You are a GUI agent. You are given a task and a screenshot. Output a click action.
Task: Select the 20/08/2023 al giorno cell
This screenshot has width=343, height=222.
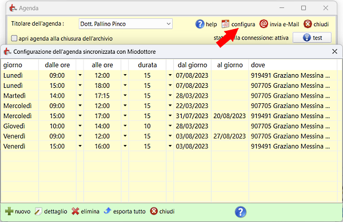230,116
